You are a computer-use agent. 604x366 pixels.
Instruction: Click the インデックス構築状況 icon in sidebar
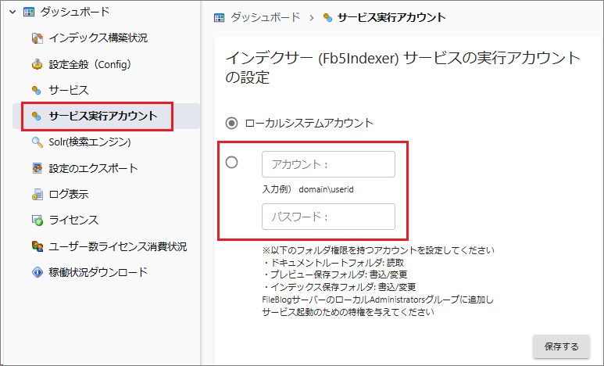37,38
